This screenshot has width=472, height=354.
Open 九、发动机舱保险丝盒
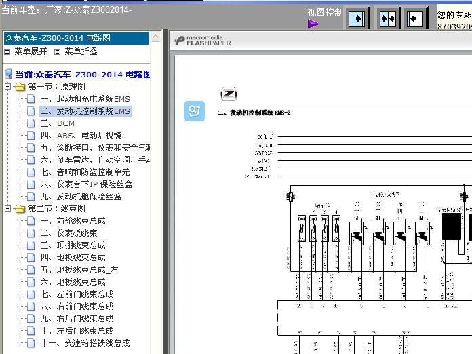click(81, 197)
